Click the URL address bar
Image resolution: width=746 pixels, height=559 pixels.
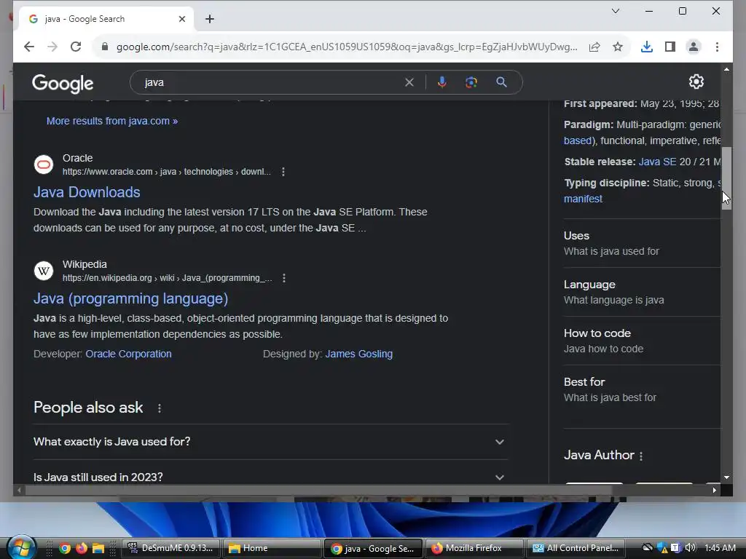[x=346, y=47]
